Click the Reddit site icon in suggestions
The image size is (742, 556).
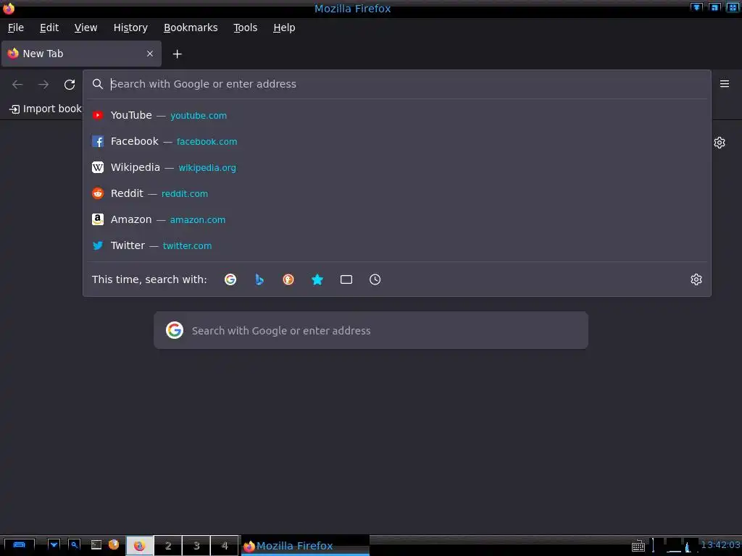[98, 193]
